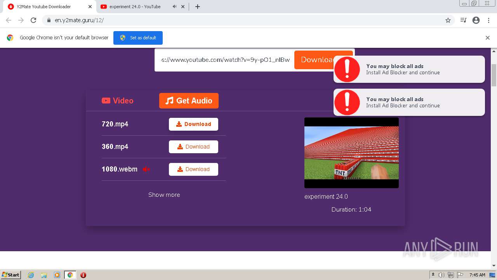The height and width of the screenshot is (280, 497).
Task: Click the address bar URL
Action: pos(79,20)
